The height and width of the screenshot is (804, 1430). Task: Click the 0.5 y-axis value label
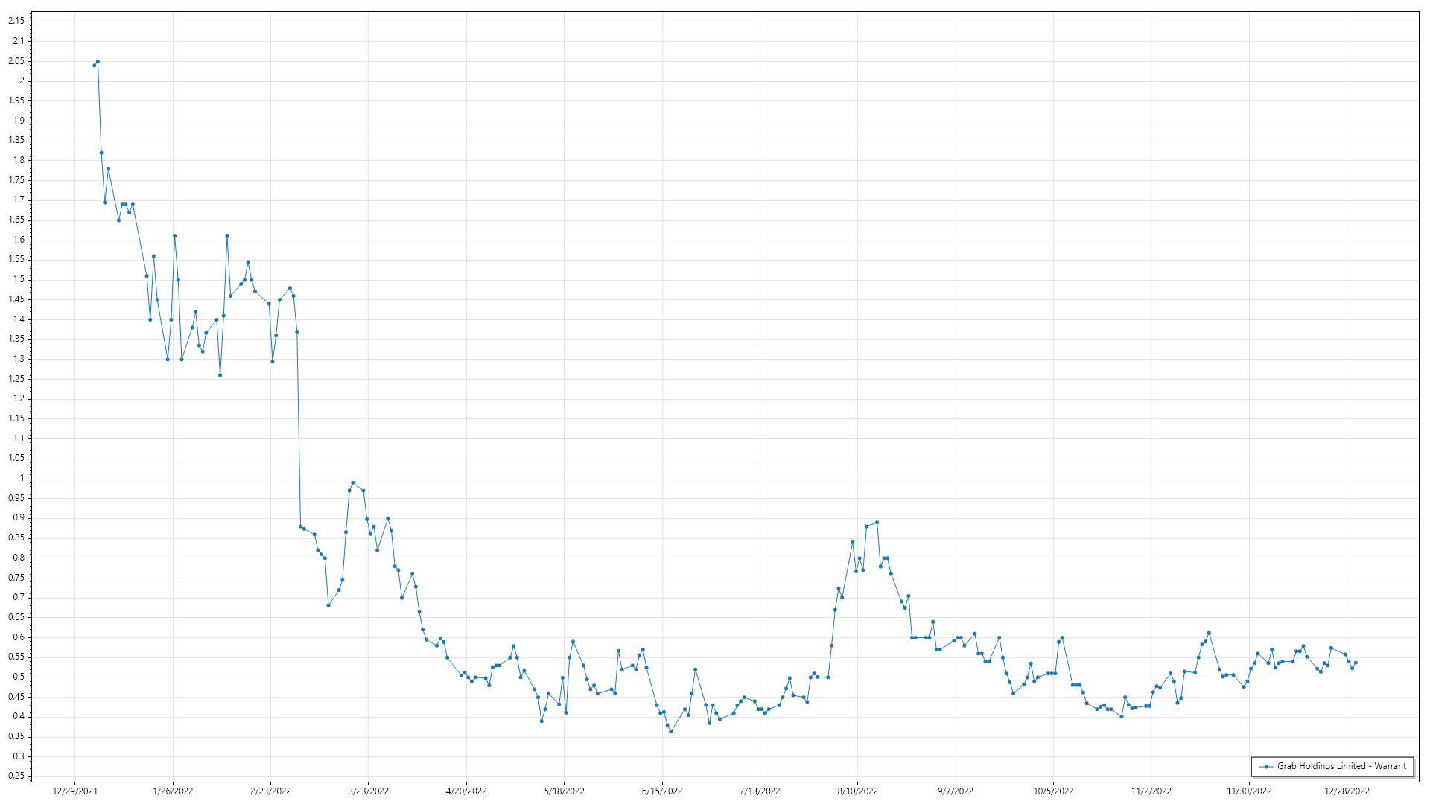(x=18, y=677)
